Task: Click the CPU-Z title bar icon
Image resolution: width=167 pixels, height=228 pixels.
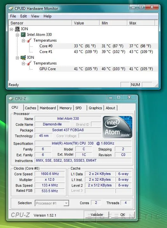Action: (11, 98)
